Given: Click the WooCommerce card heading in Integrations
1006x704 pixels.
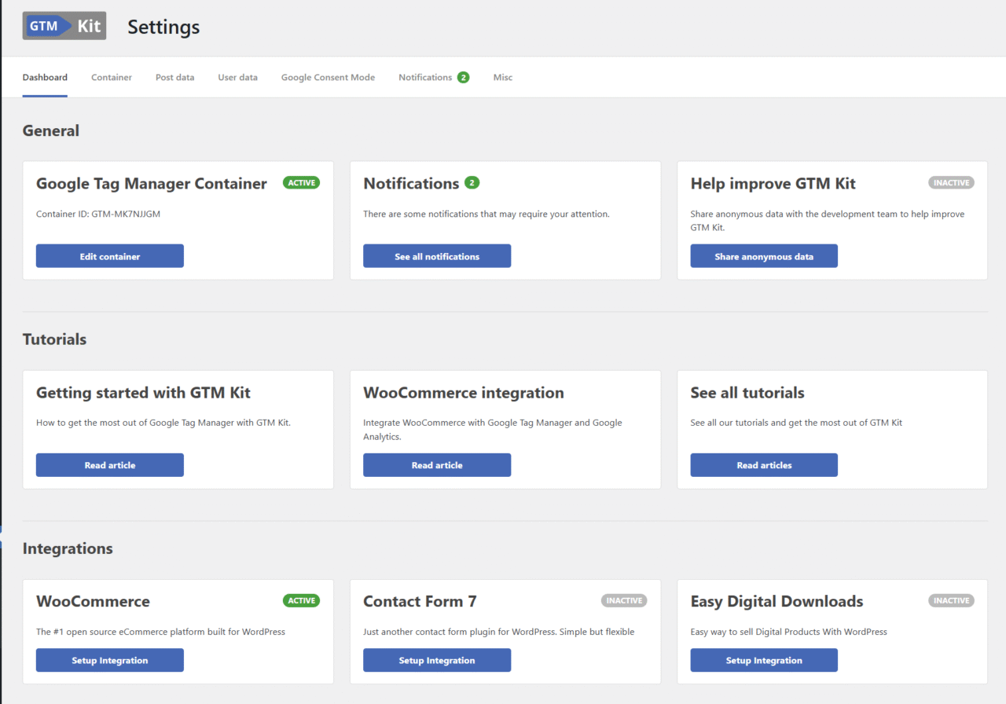Looking at the screenshot, I should (93, 602).
